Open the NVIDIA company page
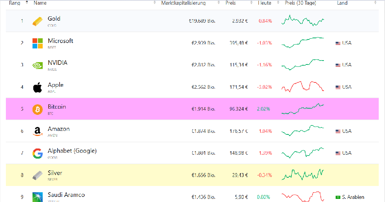Screen dimensions: 385x202 [x=58, y=63]
